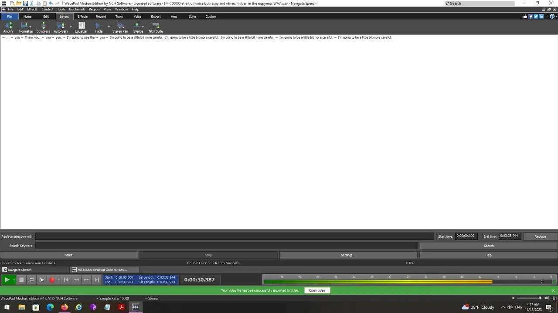Switch to the Custom ribbon tab
558x313 pixels.
tap(211, 17)
